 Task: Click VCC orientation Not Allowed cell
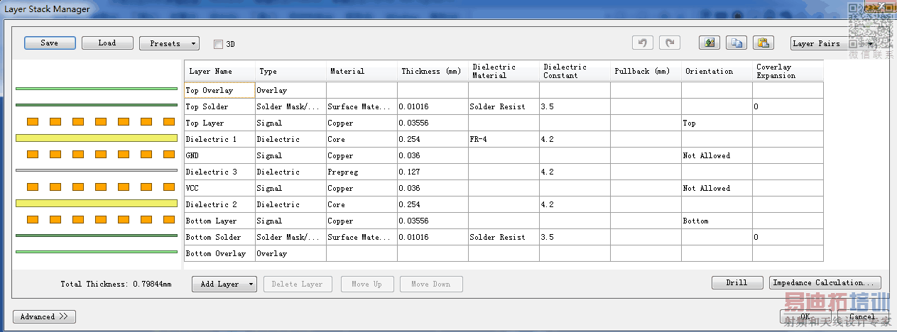(x=717, y=188)
